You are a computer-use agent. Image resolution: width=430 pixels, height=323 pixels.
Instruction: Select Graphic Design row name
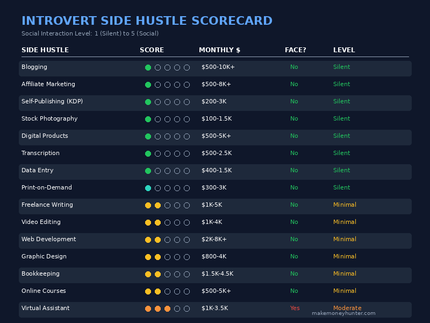[x=44, y=257]
